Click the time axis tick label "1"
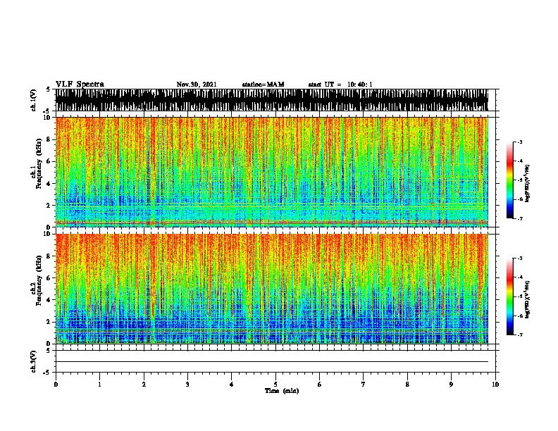Screen dimensions: 558x431 click(99, 385)
